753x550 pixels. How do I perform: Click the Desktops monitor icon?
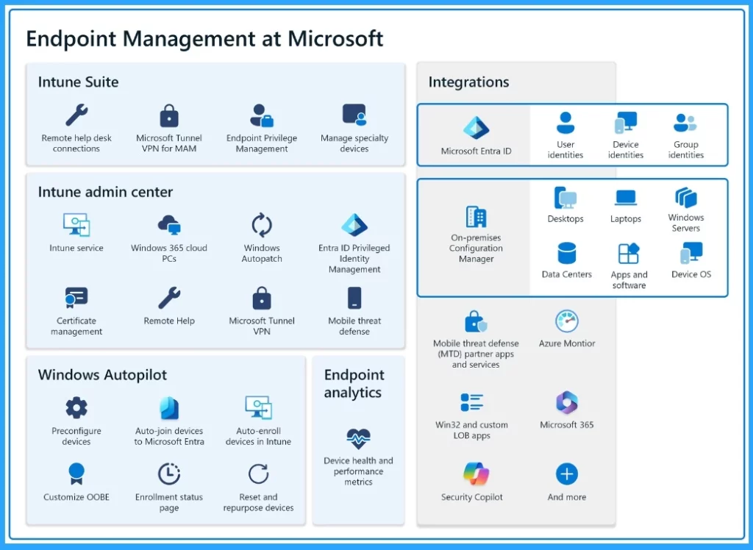[x=565, y=197]
